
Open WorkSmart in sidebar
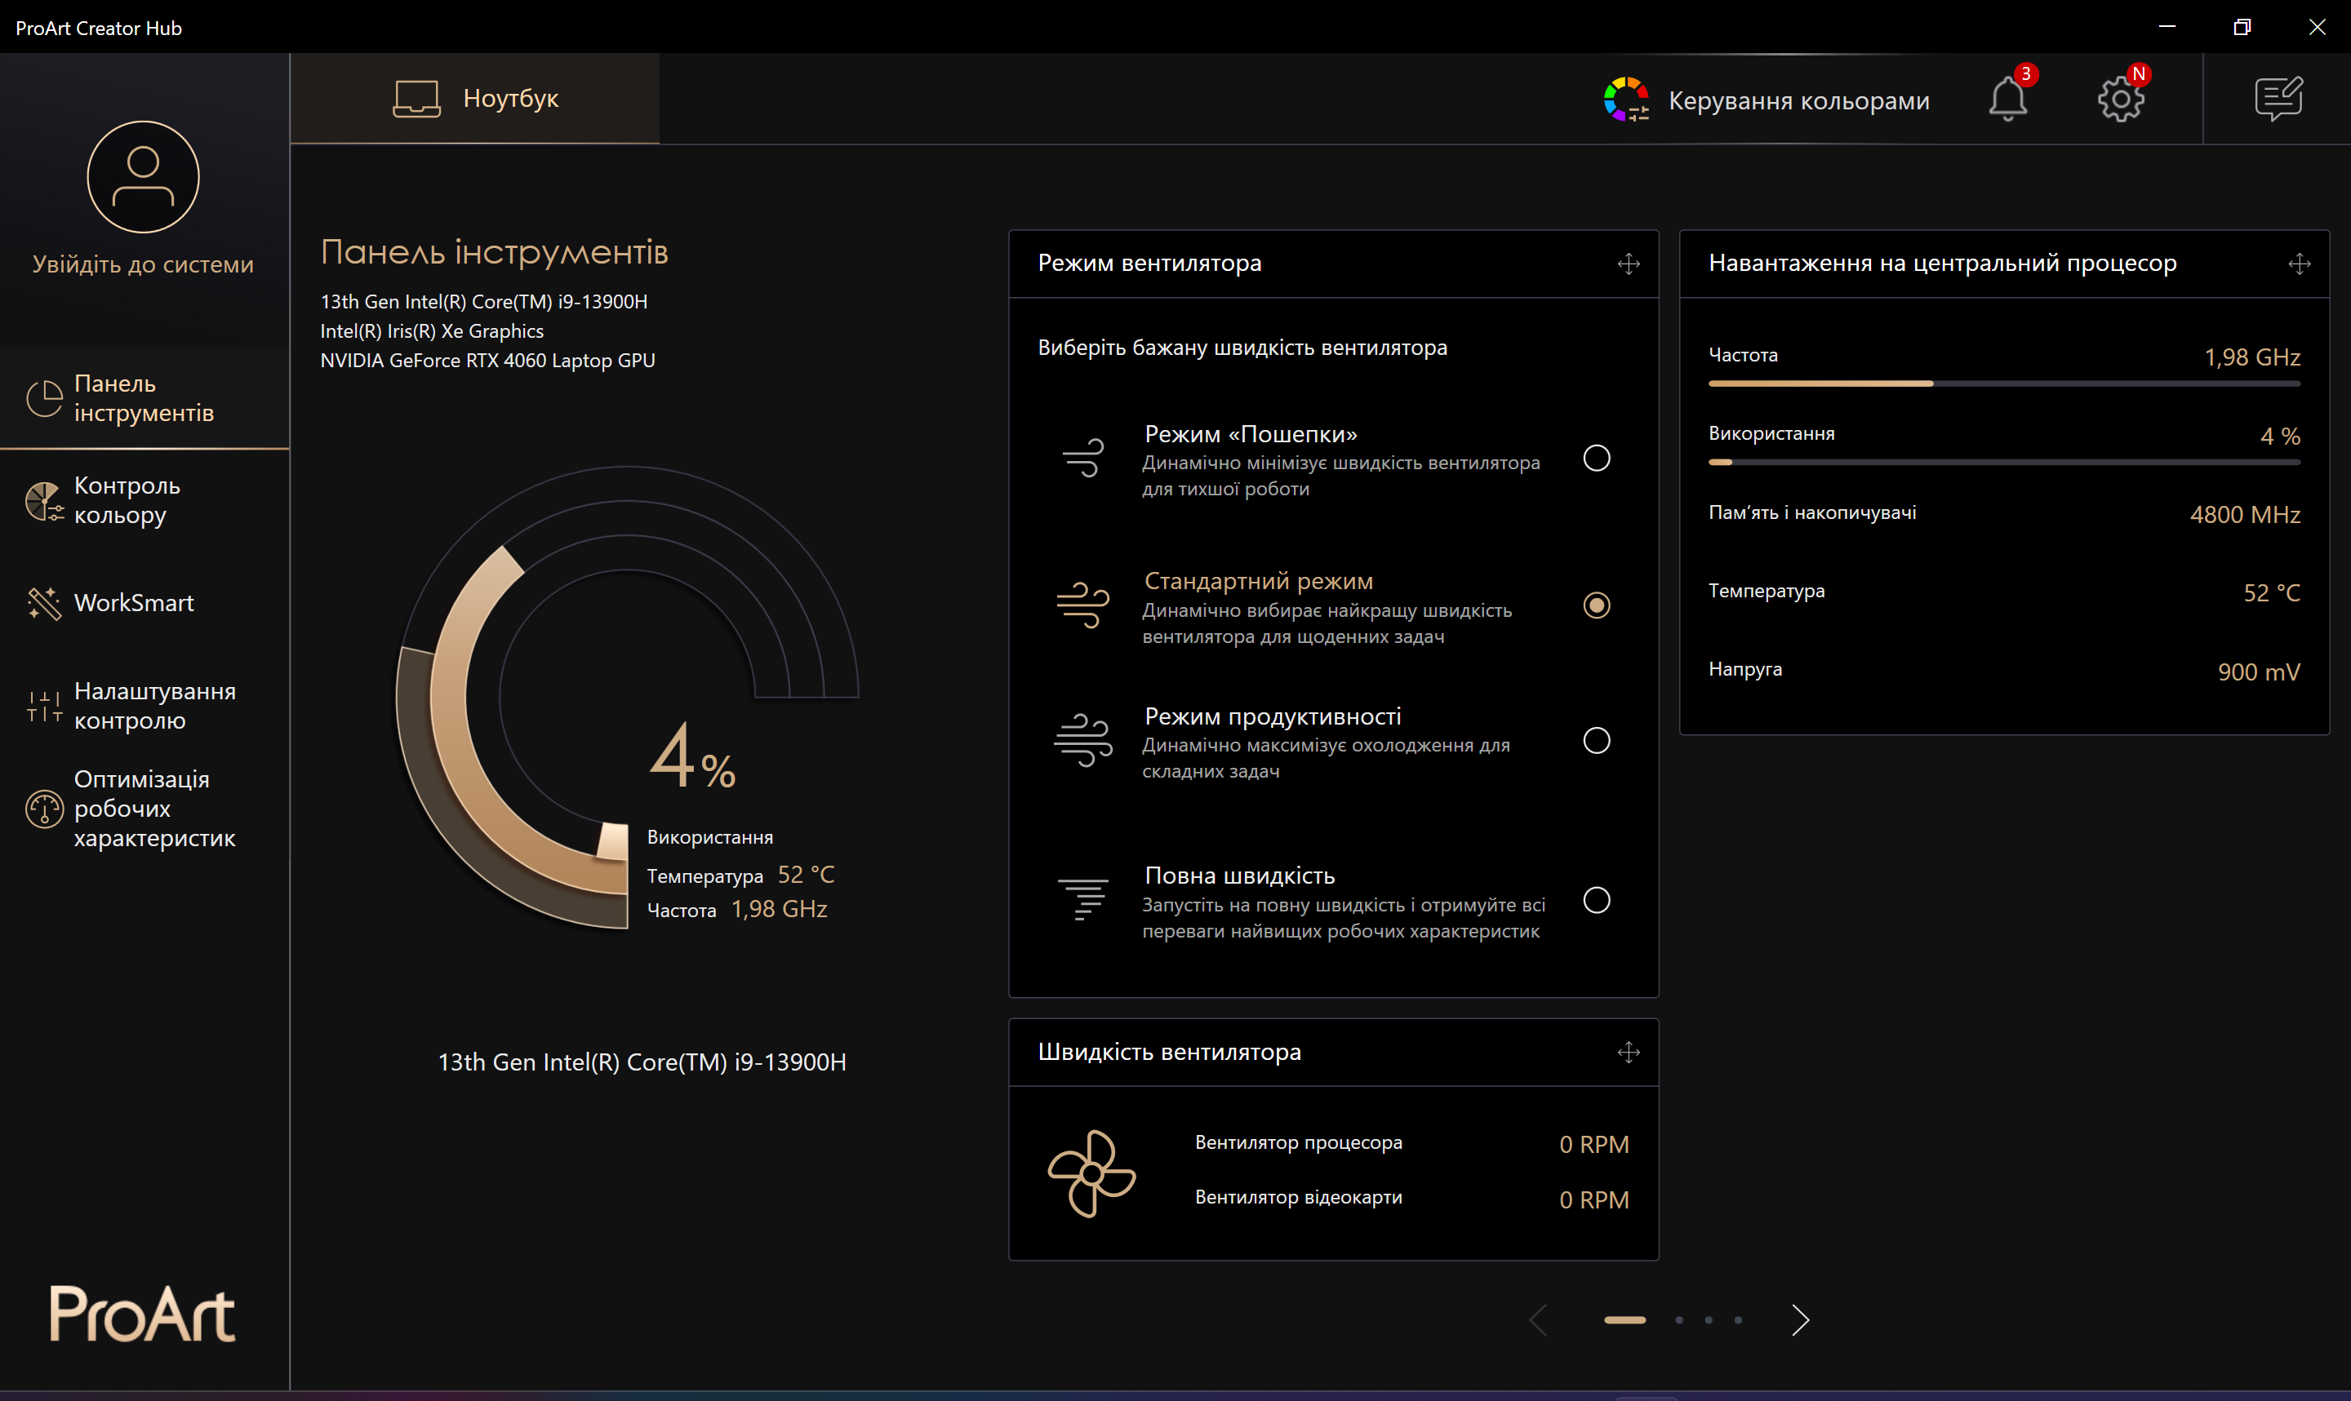[133, 603]
